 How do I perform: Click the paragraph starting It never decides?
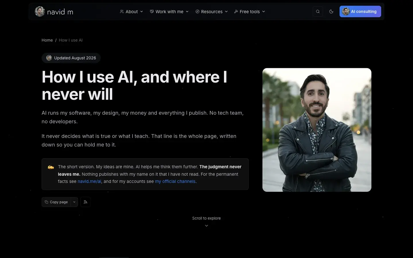139,140
